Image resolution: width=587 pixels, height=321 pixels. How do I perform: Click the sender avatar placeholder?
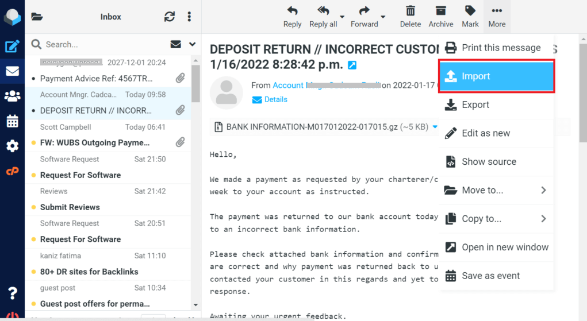[226, 93]
